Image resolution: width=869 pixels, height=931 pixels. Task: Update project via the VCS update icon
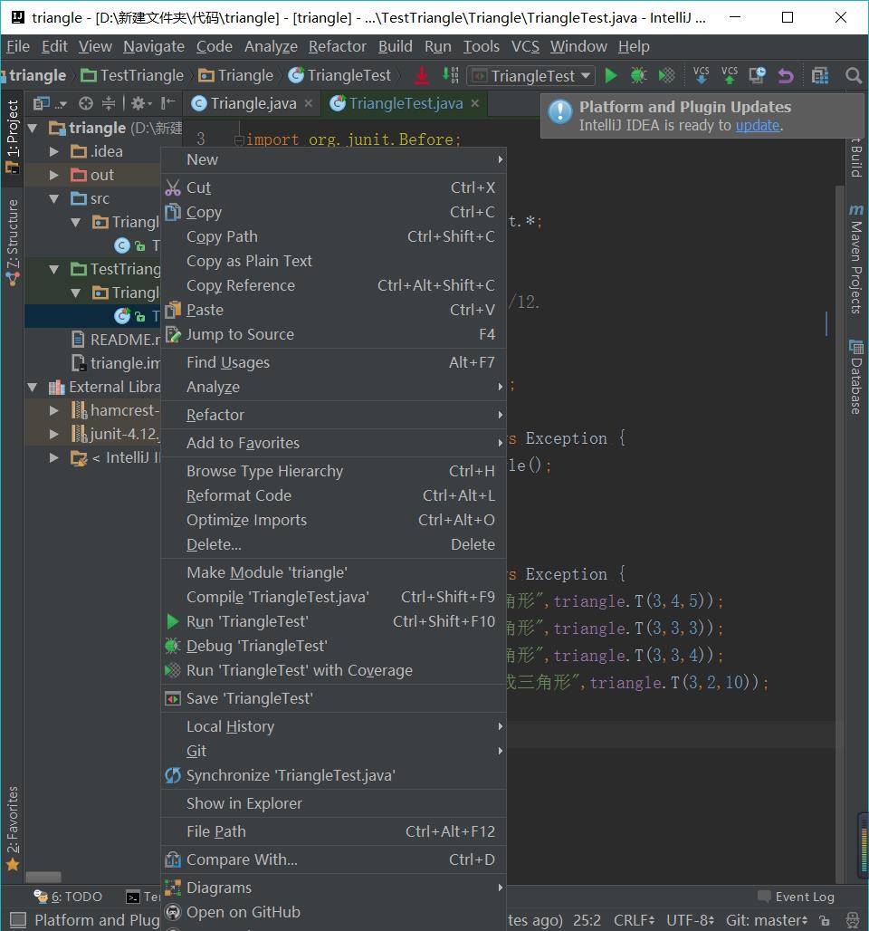point(701,75)
